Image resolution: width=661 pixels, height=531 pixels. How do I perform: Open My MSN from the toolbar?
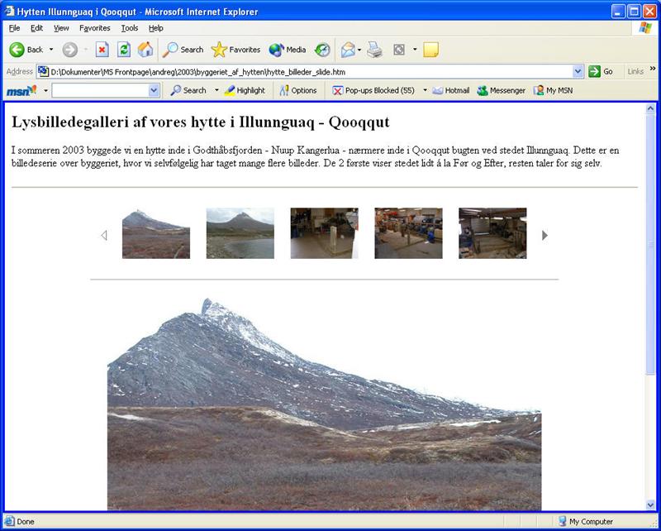point(553,90)
